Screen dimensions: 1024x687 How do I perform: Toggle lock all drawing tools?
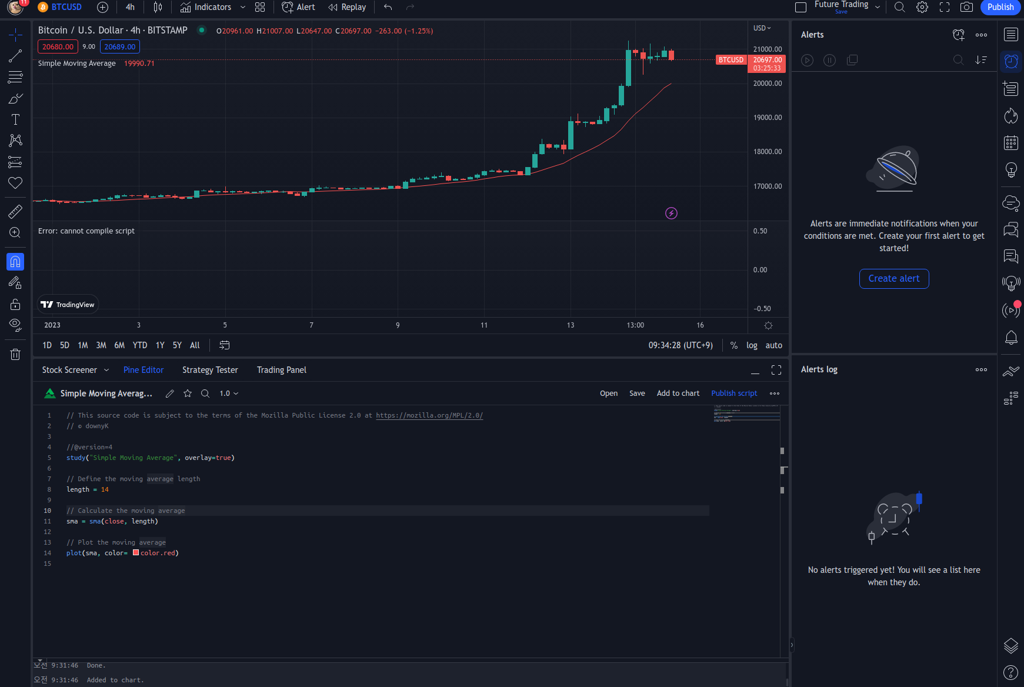click(x=15, y=304)
